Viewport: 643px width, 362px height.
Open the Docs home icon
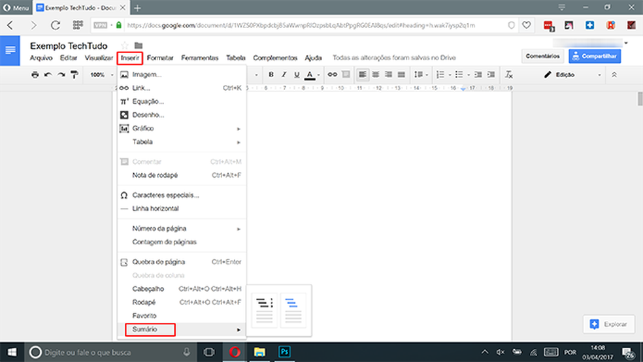tap(10, 50)
